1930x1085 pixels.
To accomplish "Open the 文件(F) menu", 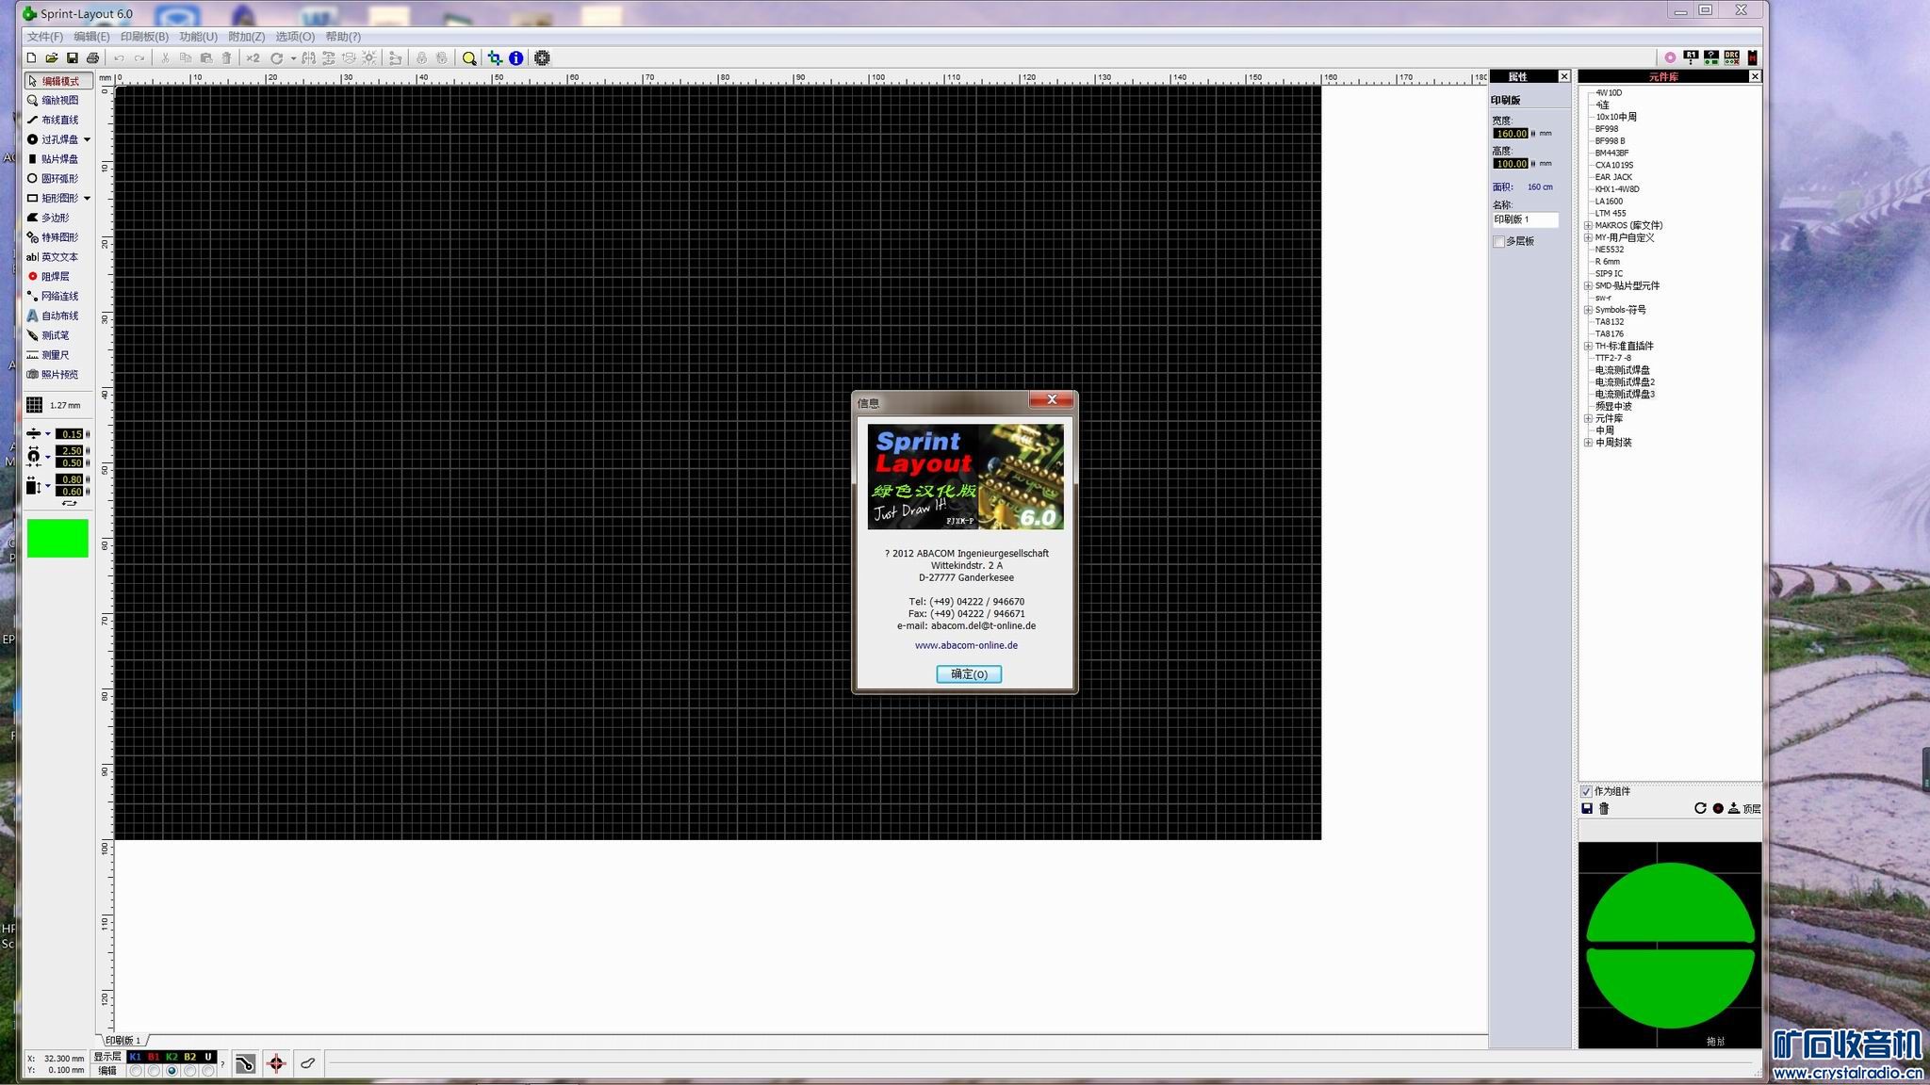I will (x=44, y=37).
